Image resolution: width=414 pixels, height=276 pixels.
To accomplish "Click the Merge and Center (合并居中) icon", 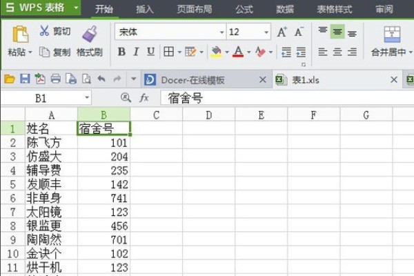I will coord(392,34).
